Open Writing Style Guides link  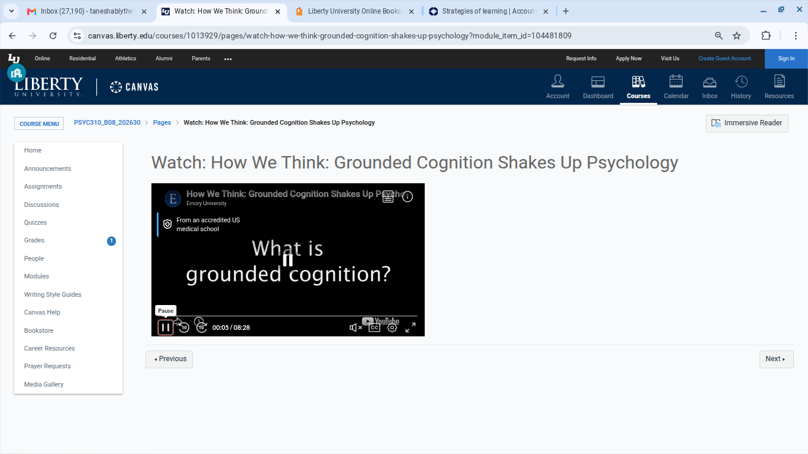point(53,294)
